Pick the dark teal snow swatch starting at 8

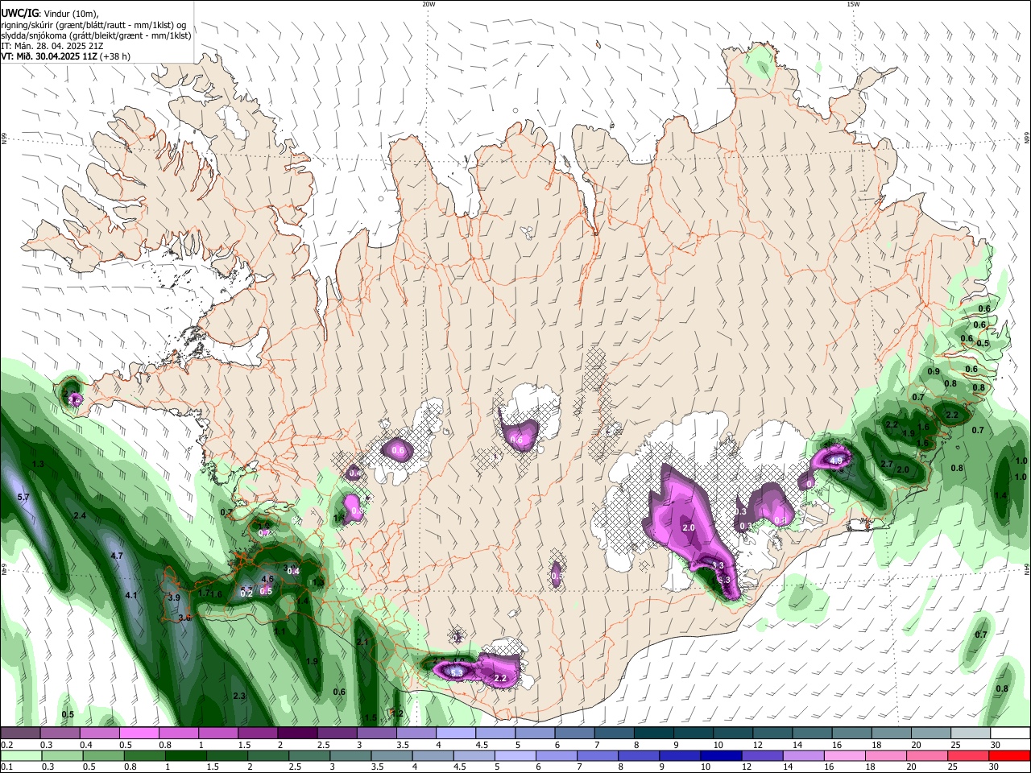(653, 733)
